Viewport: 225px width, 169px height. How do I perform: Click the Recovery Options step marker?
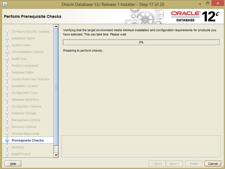click(x=7, y=127)
